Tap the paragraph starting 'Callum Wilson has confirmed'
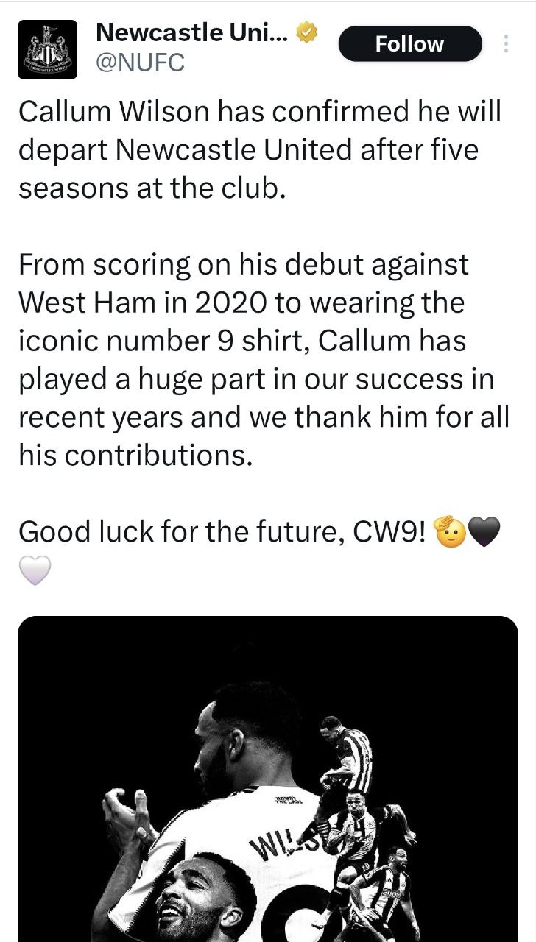Viewport: 536px width, 942px height. click(259, 150)
